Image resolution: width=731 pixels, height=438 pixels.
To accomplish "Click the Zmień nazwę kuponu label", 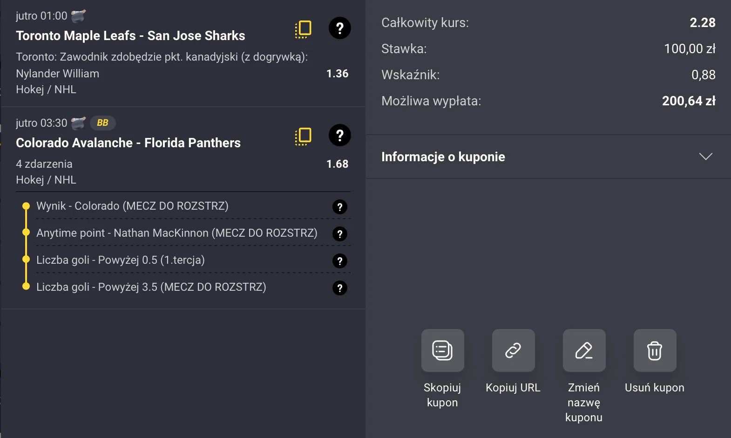I will click(584, 402).
